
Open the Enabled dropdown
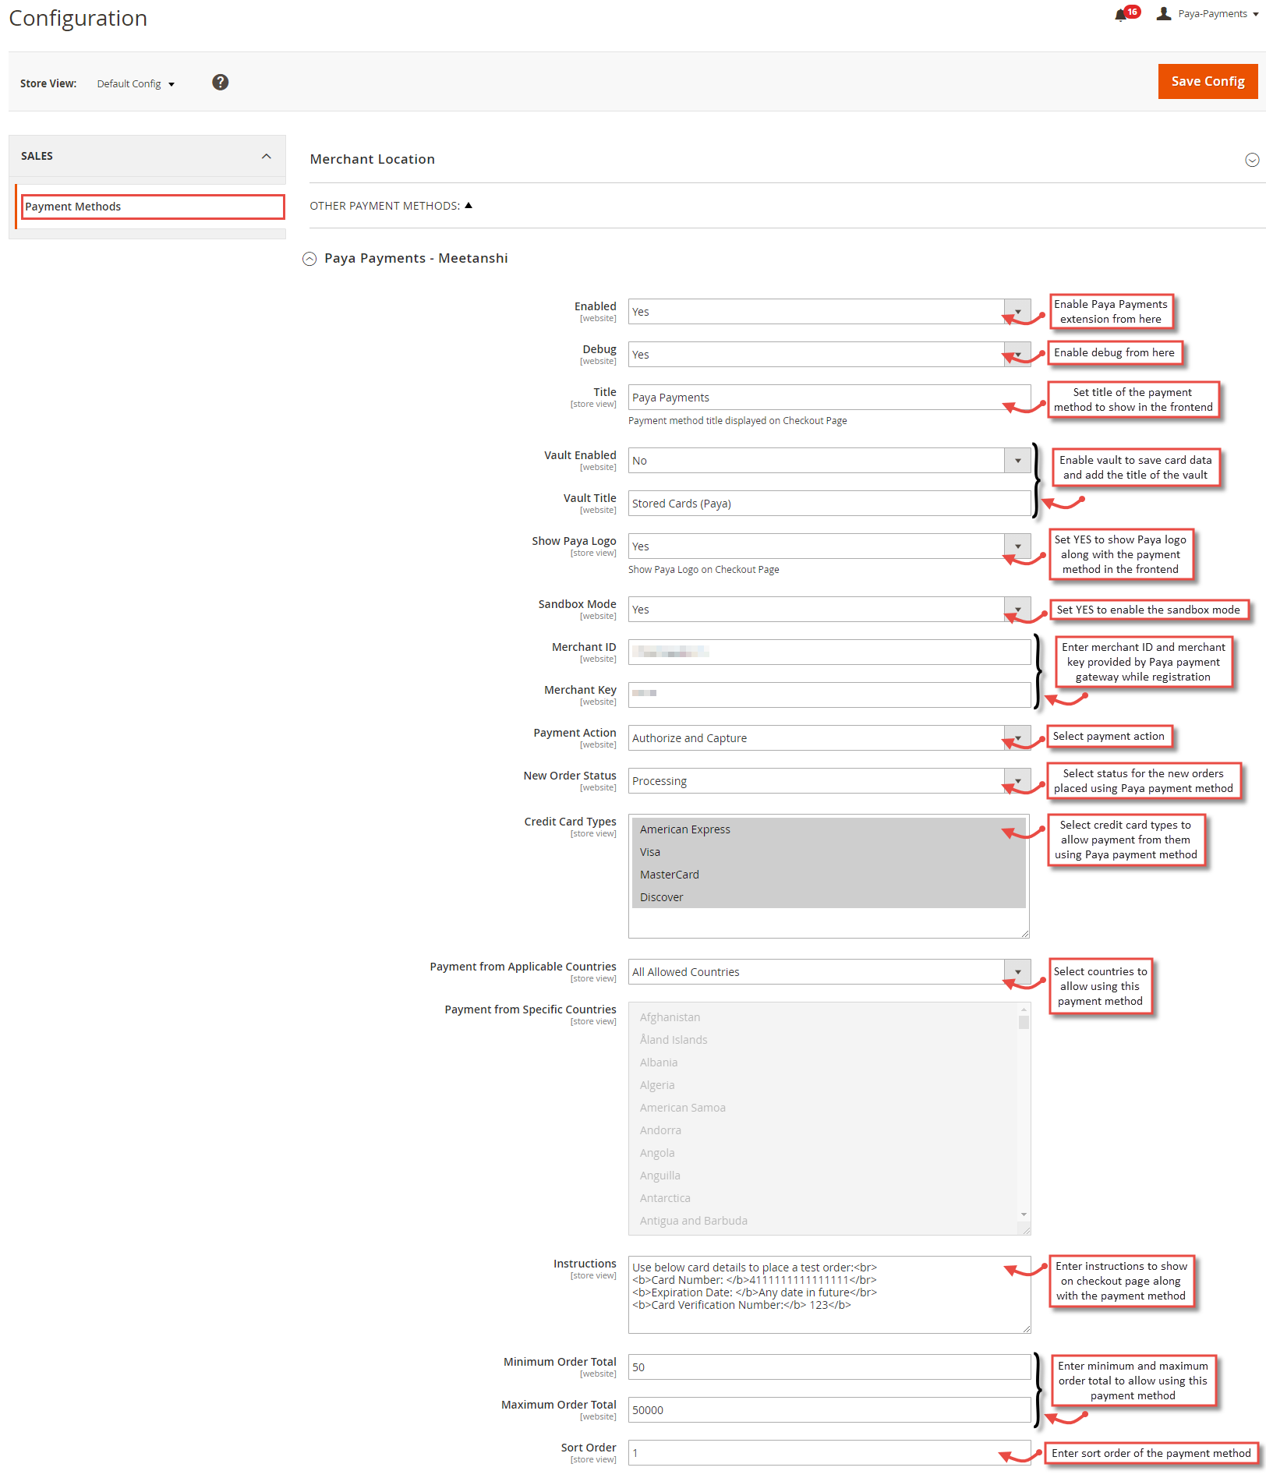click(829, 312)
